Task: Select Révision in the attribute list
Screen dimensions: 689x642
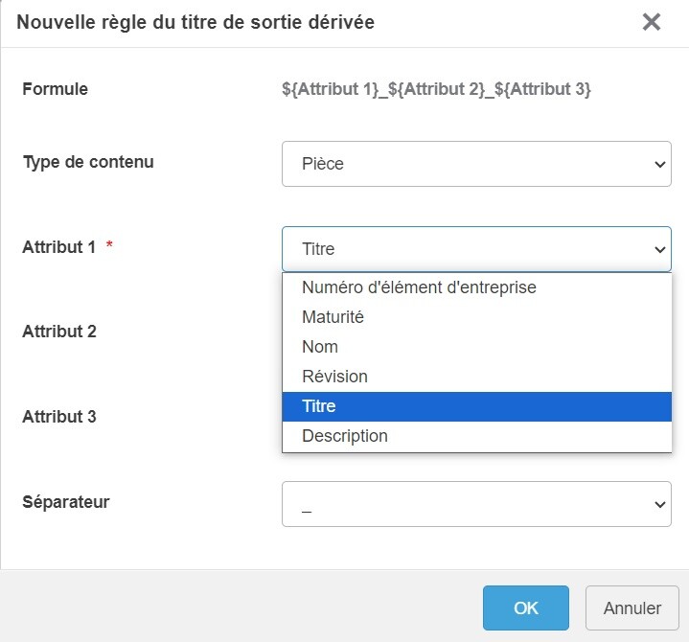Action: click(x=334, y=377)
